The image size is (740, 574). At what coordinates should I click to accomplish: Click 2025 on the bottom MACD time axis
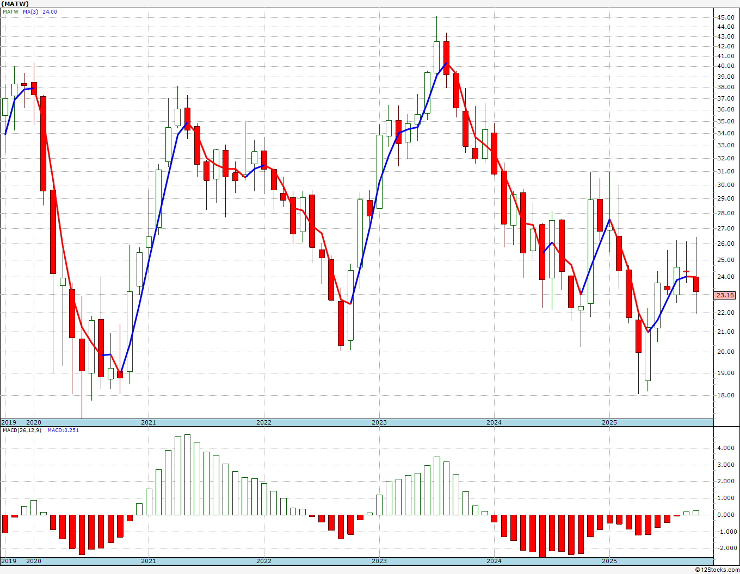tap(609, 561)
